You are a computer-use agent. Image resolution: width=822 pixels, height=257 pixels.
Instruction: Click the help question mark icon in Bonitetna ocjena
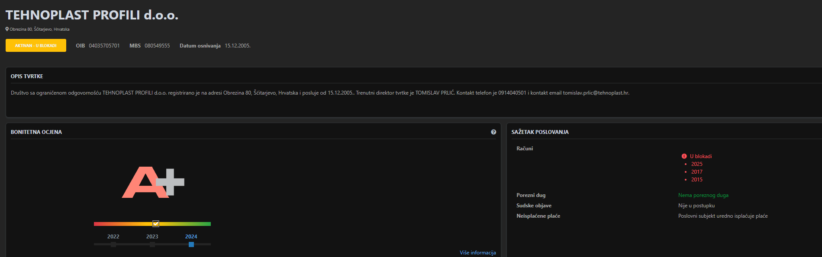point(493,132)
